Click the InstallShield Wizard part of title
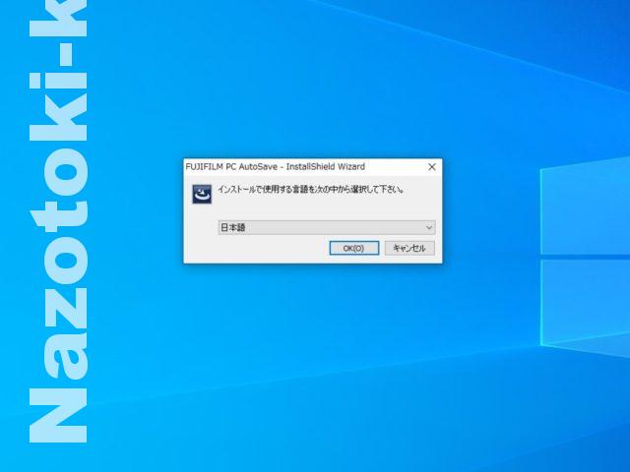 [329, 167]
